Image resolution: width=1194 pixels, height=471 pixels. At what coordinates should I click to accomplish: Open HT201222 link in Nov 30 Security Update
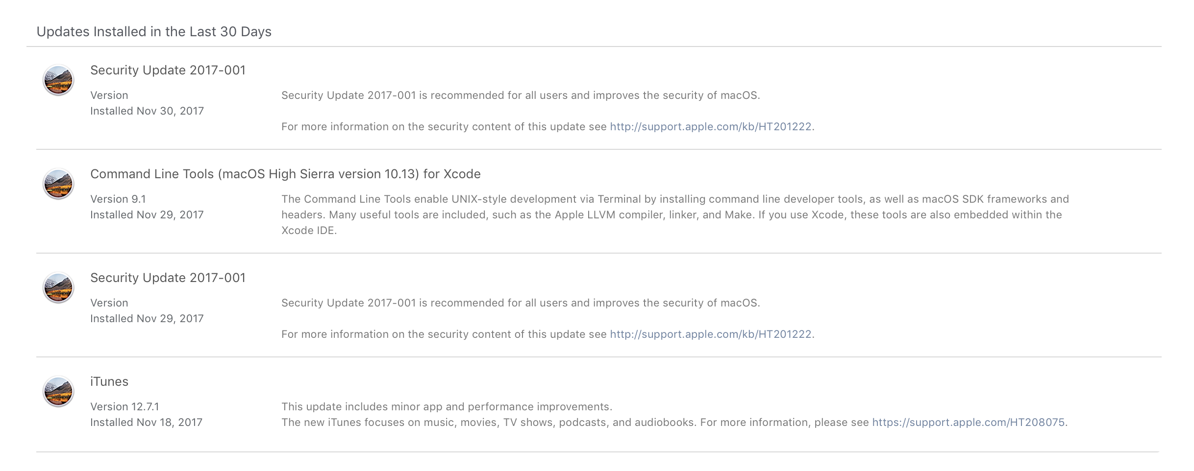pyautogui.click(x=711, y=127)
